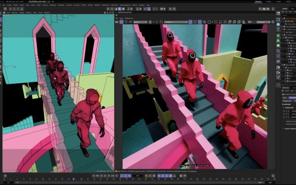This screenshot has width=296, height=185.
Task: Open RenderView settings gear icon
Action: tap(273, 22)
